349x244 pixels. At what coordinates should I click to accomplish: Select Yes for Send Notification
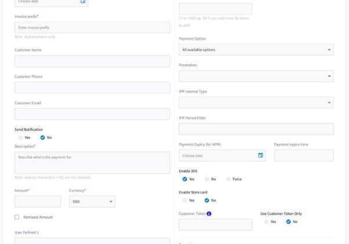tap(20, 137)
